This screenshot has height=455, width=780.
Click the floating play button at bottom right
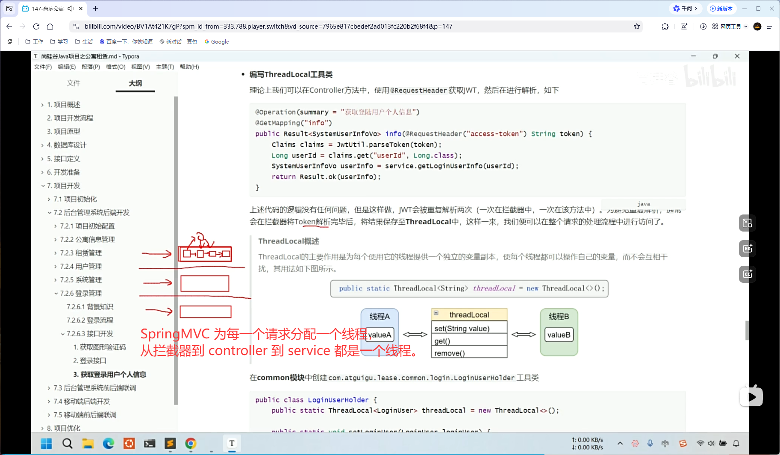point(751,397)
